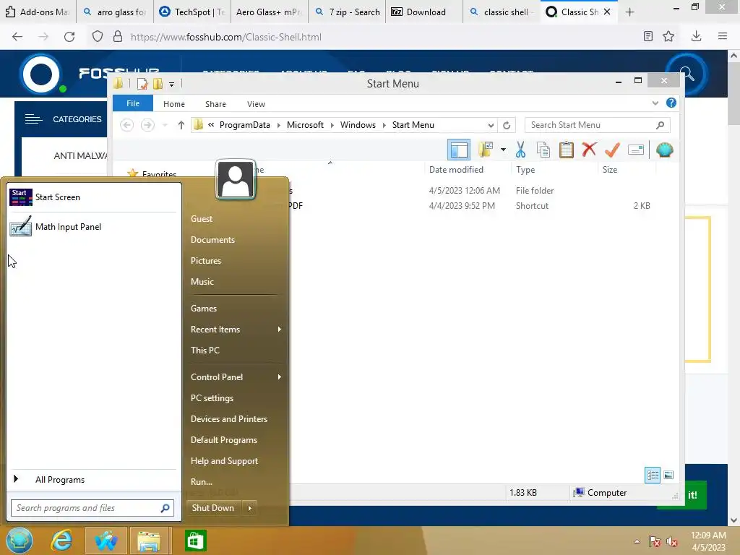
Task: Bookmark page with Firefox star icon
Action: tap(668, 36)
